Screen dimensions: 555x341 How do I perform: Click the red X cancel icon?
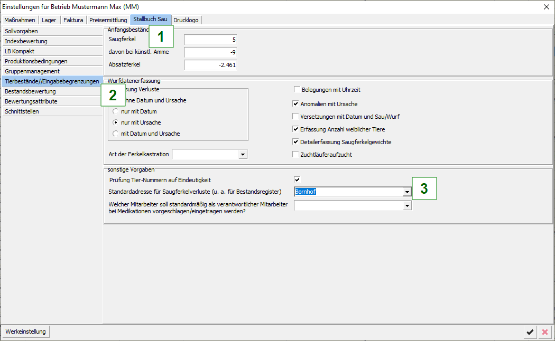click(x=544, y=331)
